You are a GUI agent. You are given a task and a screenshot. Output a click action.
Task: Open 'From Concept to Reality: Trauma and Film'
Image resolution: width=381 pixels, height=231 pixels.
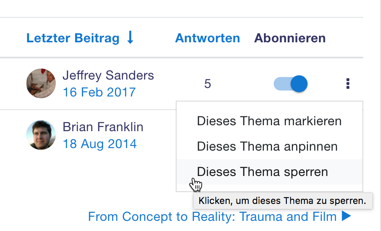(212, 217)
